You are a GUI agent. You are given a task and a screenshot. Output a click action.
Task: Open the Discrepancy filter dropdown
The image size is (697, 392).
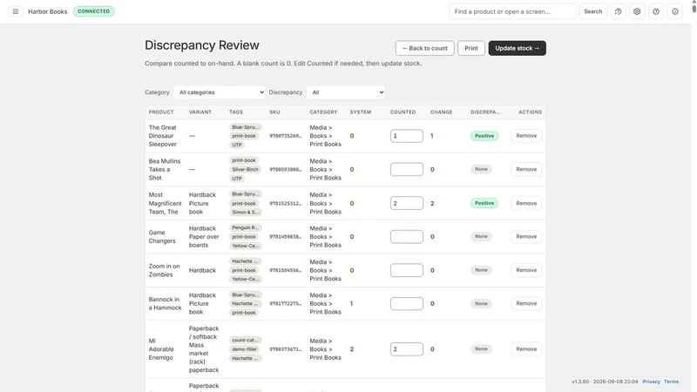coord(346,92)
